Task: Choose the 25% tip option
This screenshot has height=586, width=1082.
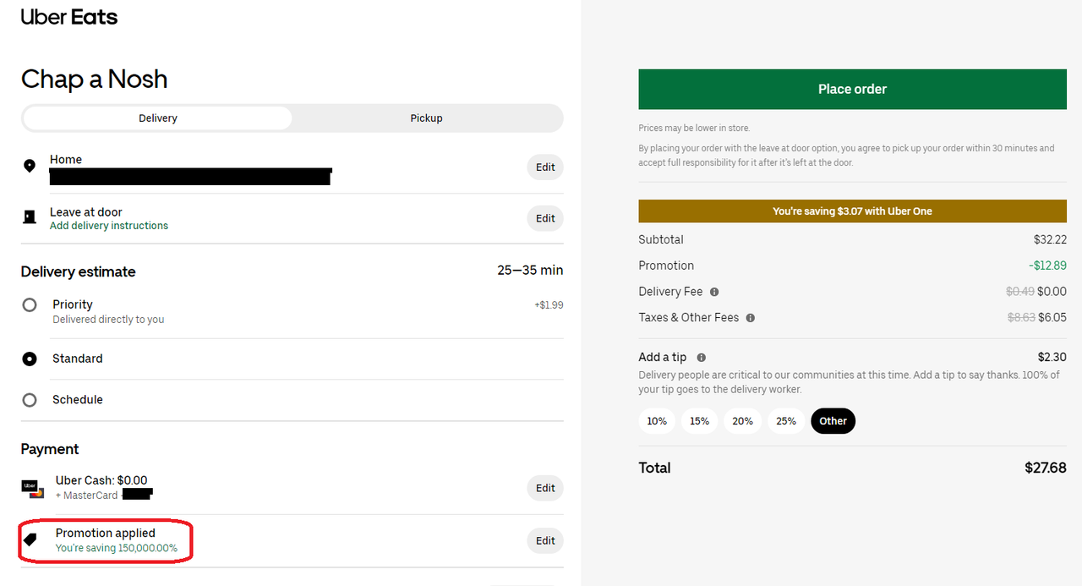Action: [x=786, y=421]
